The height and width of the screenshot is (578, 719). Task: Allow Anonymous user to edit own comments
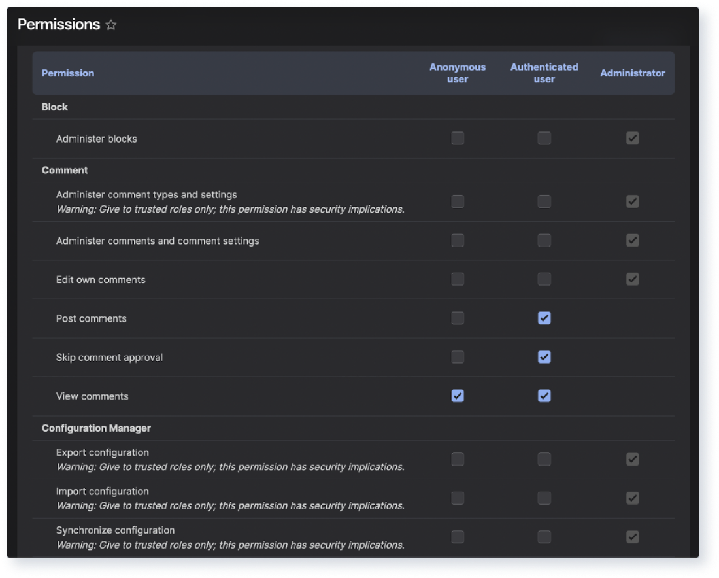(x=458, y=279)
